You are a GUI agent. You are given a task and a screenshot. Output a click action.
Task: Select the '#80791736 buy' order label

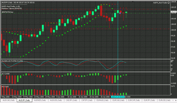7,12
